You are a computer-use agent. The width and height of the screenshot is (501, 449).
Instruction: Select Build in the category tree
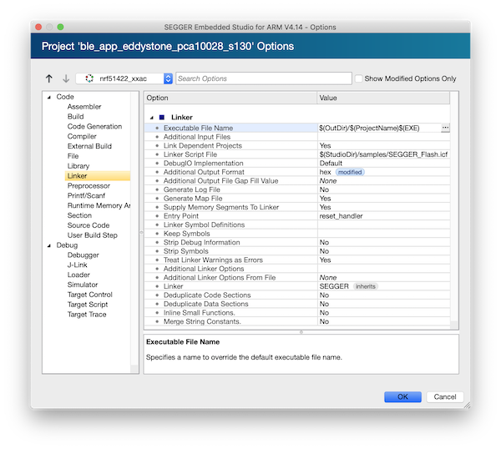click(x=75, y=117)
